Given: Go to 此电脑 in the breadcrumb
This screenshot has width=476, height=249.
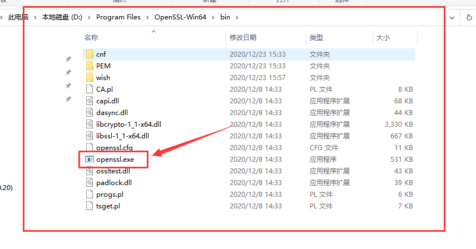Looking at the screenshot, I should [x=18, y=17].
